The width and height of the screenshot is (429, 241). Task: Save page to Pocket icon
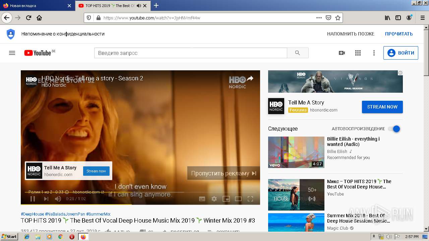328,18
